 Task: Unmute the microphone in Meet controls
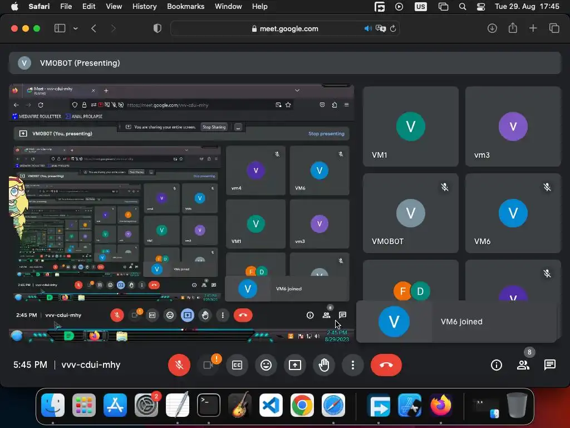pos(179,364)
